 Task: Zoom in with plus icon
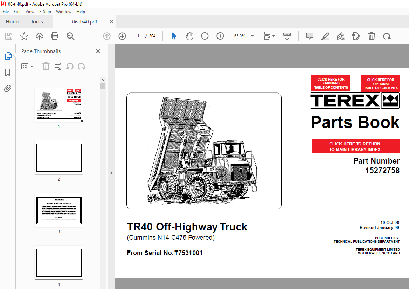click(220, 36)
